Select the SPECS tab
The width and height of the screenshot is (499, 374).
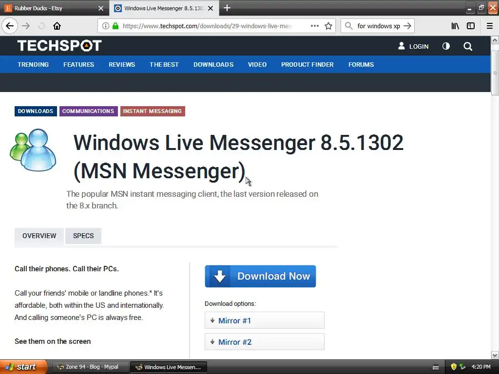tap(83, 236)
